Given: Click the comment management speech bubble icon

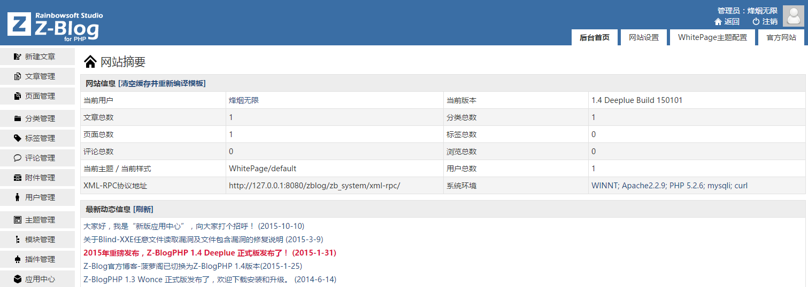Looking at the screenshot, I should (18, 158).
